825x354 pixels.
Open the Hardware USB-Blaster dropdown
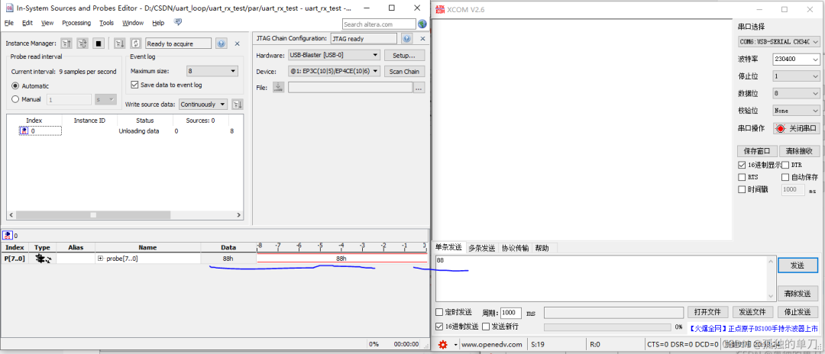point(334,55)
